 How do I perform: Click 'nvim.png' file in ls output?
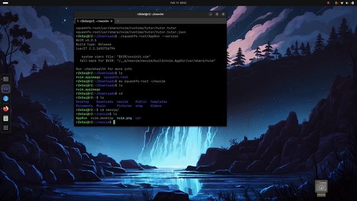124,118
